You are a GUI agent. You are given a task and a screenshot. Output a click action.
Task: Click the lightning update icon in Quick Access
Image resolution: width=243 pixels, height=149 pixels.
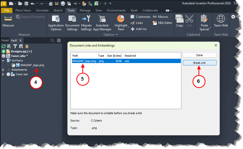point(84,3)
